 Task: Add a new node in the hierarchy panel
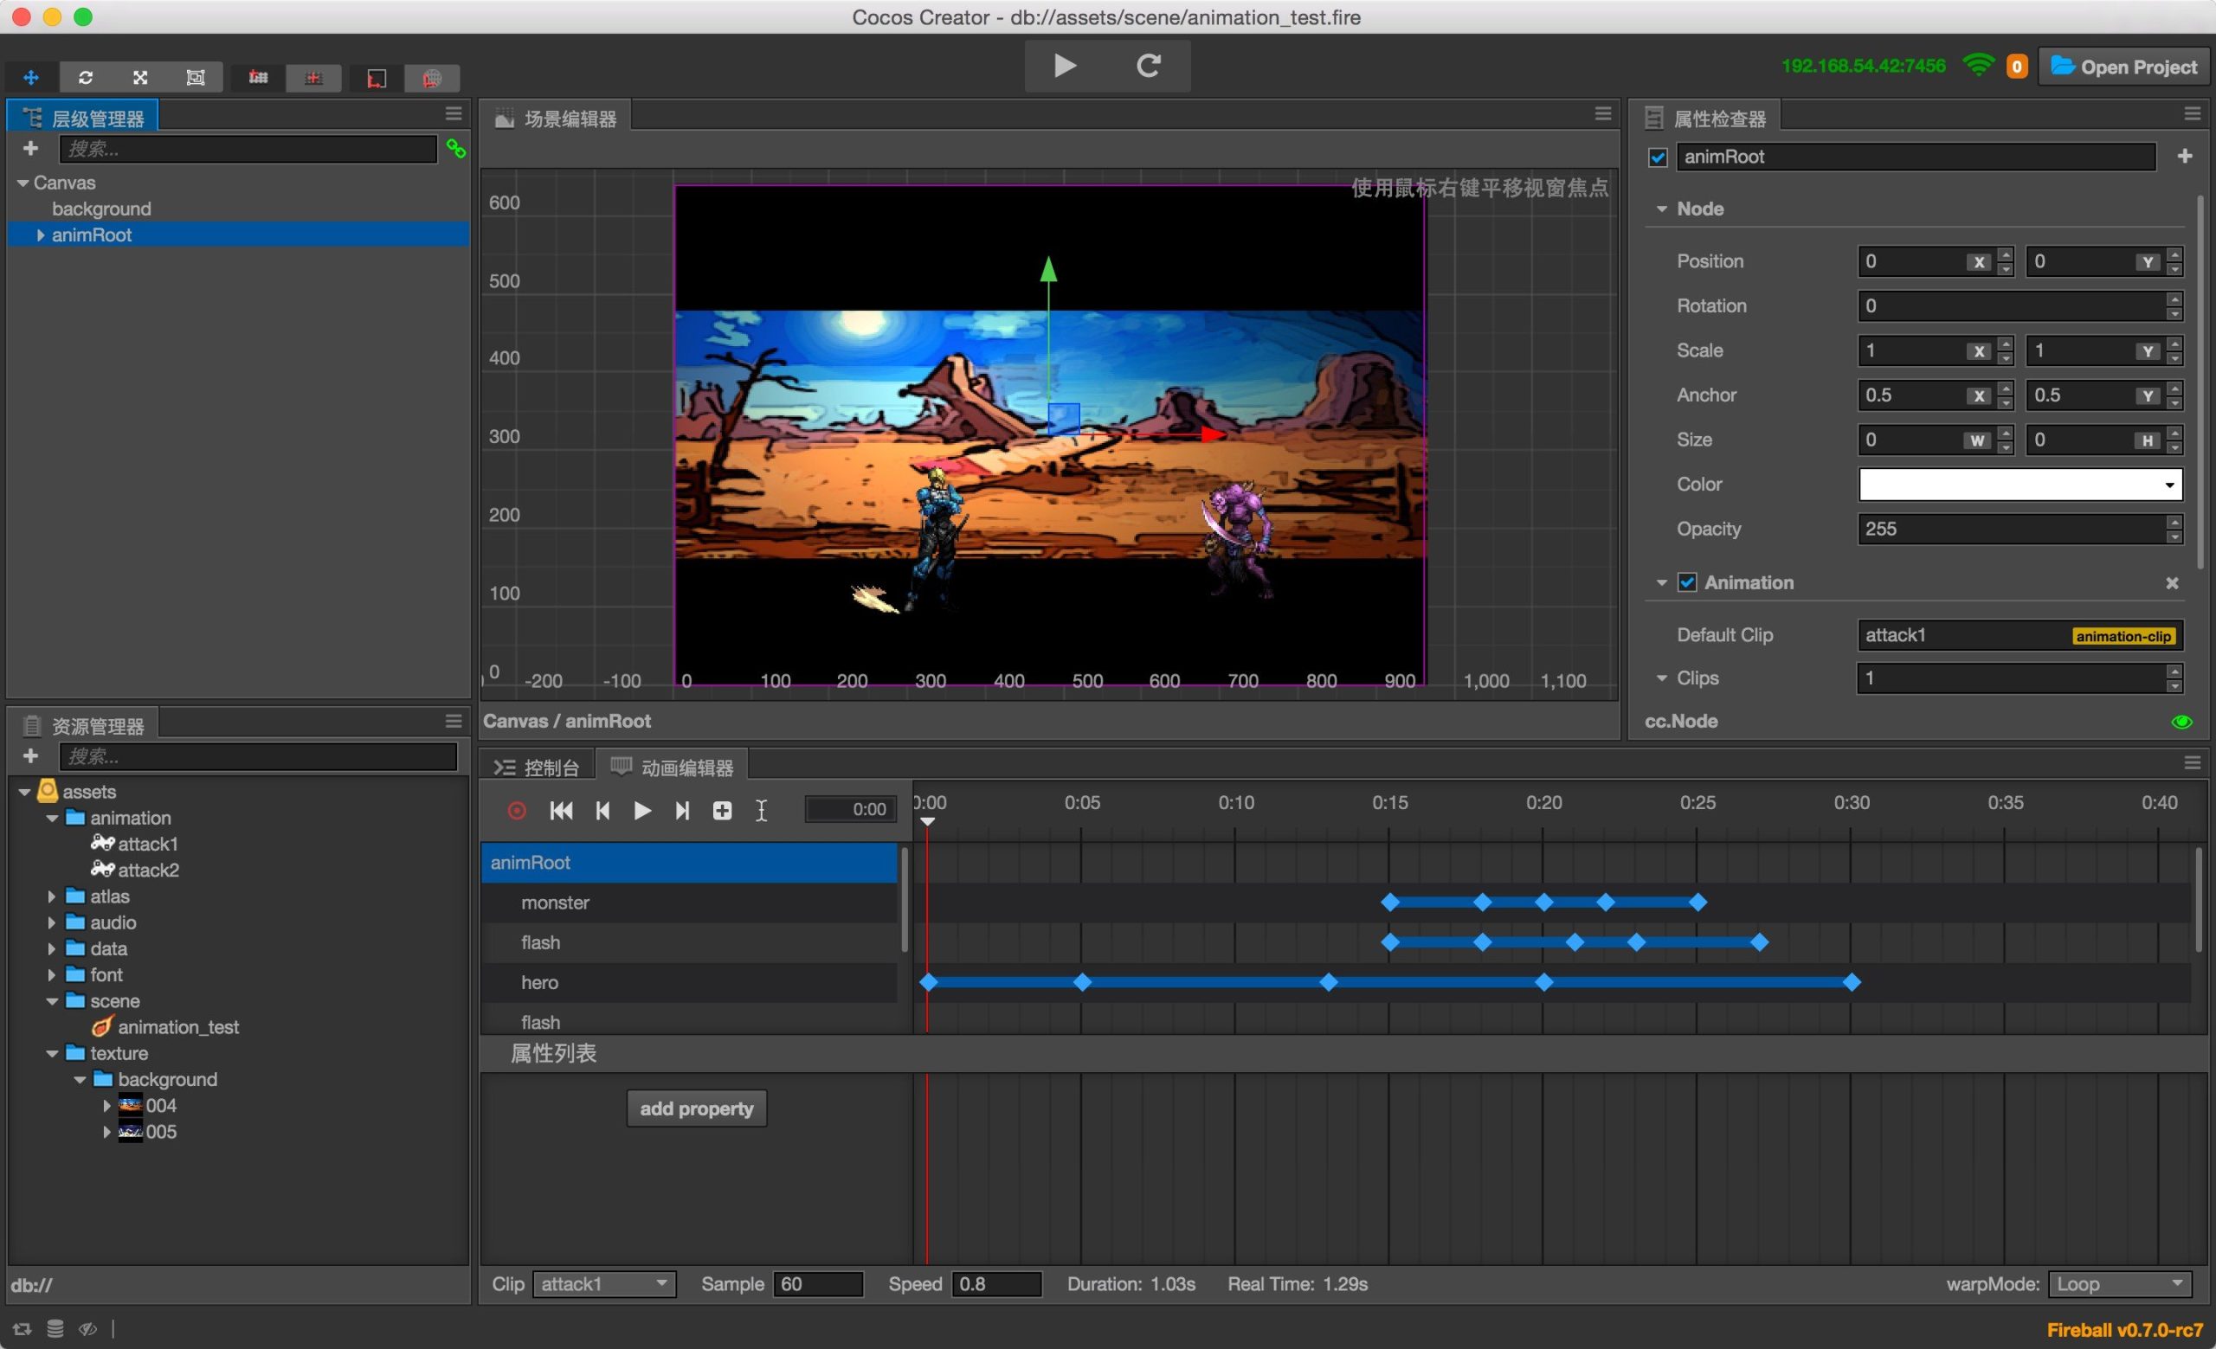(x=30, y=148)
